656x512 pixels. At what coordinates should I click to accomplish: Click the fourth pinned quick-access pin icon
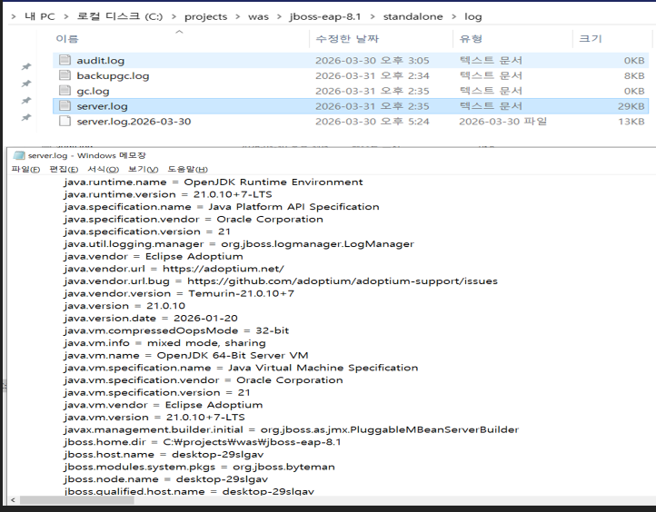point(26,117)
